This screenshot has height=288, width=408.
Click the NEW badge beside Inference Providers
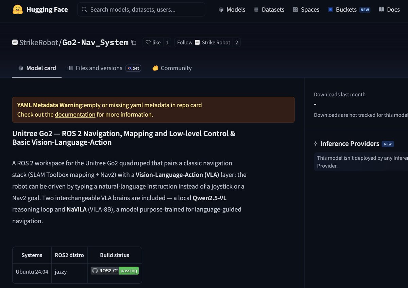click(388, 144)
